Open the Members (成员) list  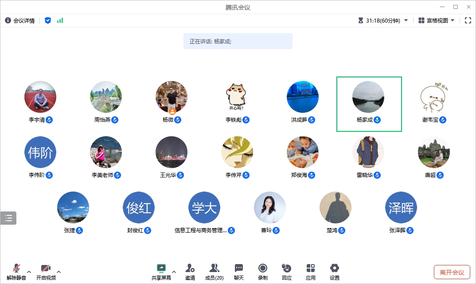[214, 269]
